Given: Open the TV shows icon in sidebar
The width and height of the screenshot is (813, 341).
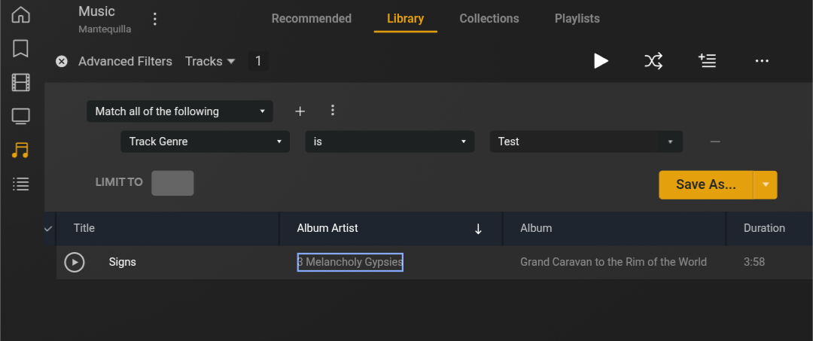Looking at the screenshot, I should point(21,116).
